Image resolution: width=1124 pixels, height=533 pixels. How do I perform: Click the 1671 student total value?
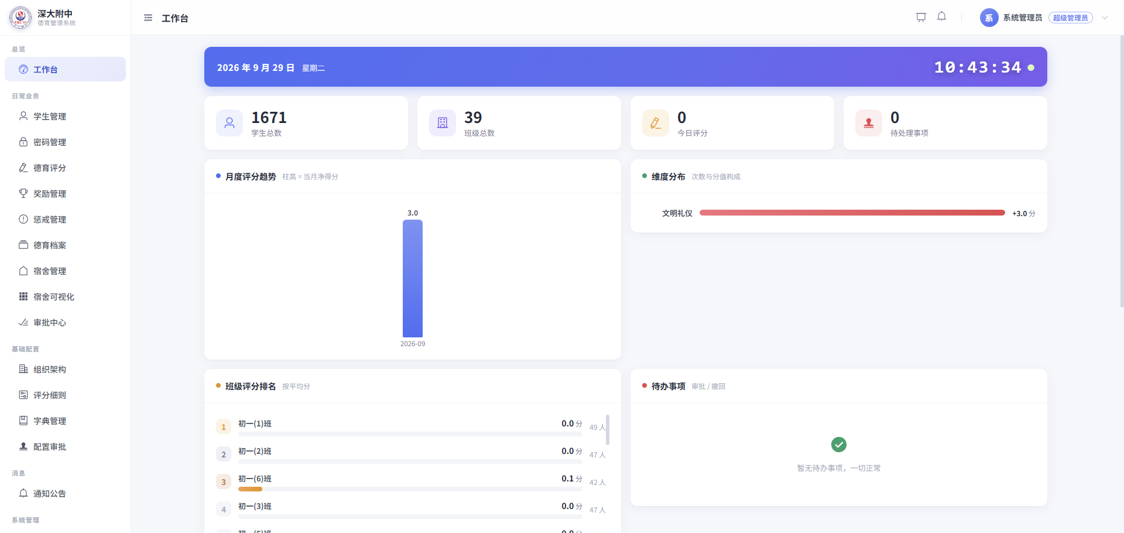[269, 118]
